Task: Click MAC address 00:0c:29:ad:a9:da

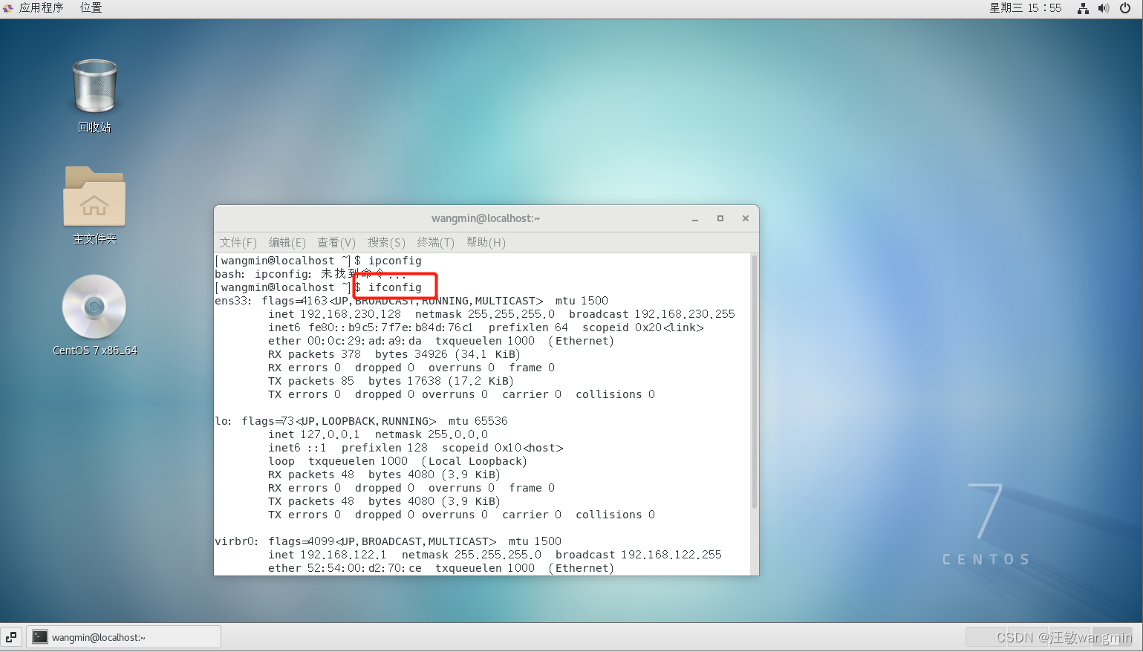Action: pos(365,341)
